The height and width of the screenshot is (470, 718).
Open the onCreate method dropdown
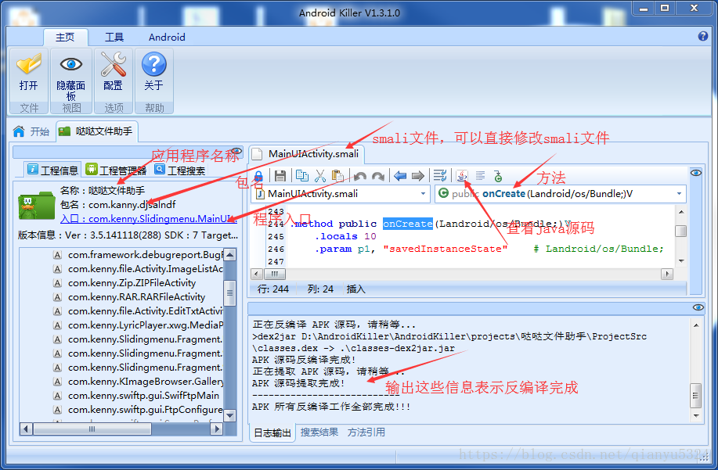tap(679, 194)
